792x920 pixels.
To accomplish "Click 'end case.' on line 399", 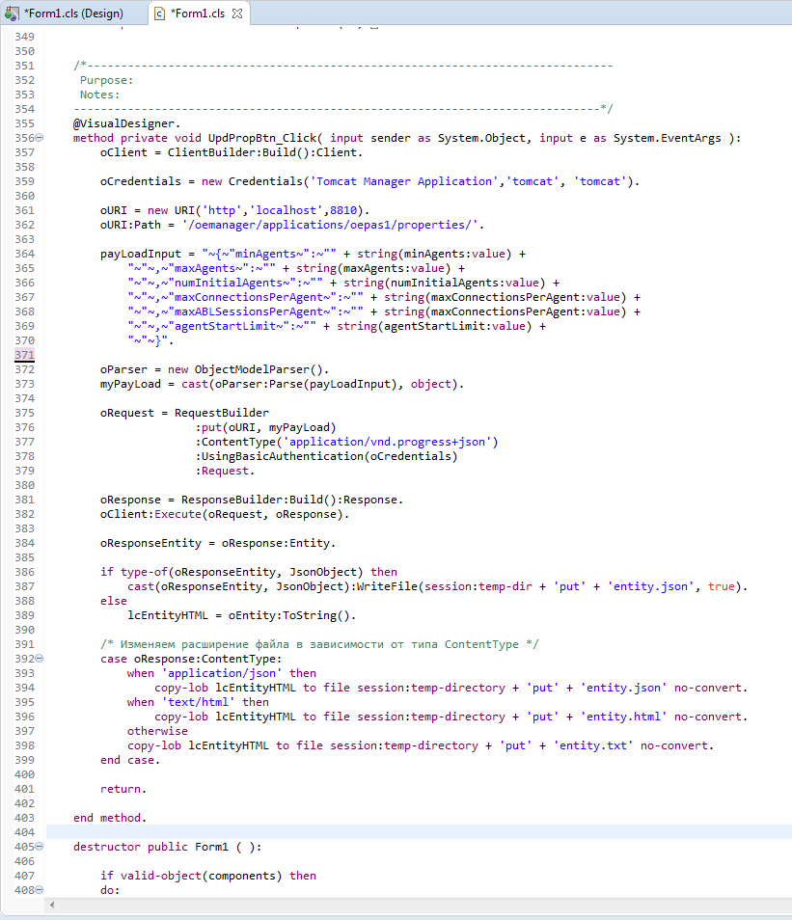I will (x=130, y=761).
